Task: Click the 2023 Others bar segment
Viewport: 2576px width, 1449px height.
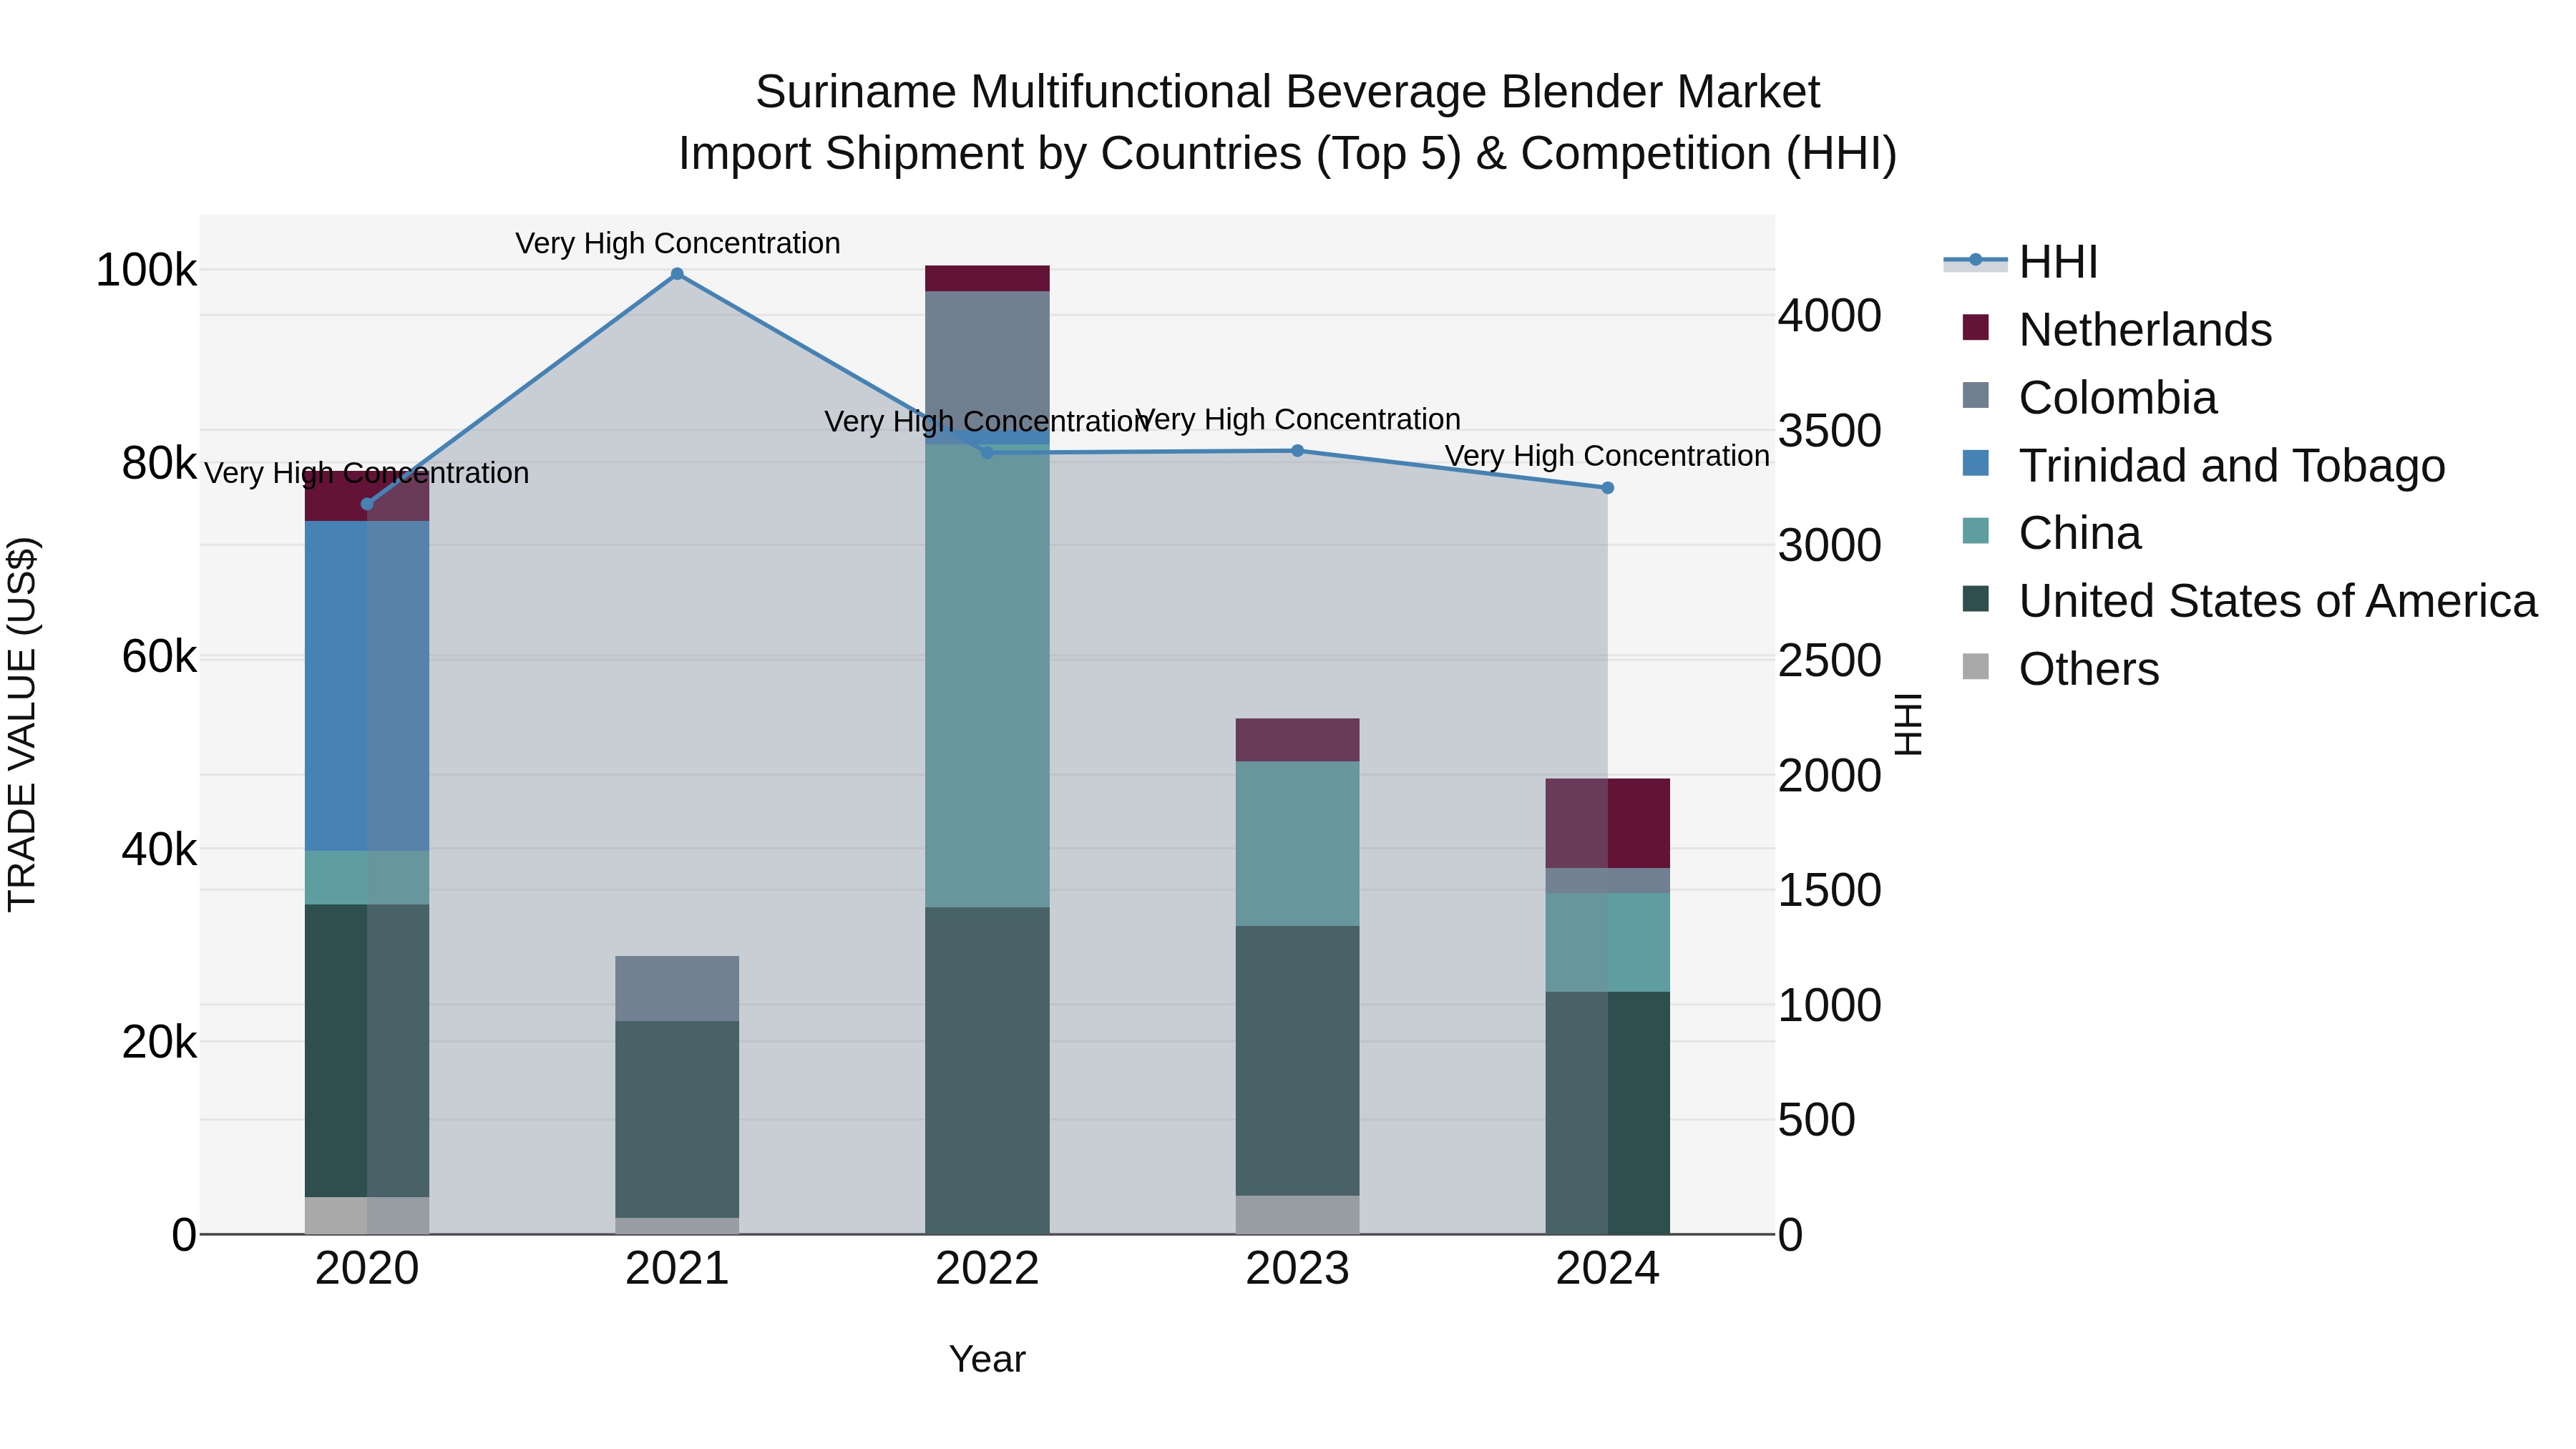Action: (1298, 1215)
